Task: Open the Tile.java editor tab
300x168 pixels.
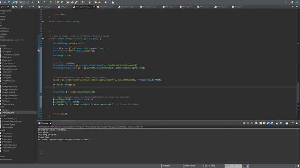Action: pyautogui.click(x=237, y=7)
